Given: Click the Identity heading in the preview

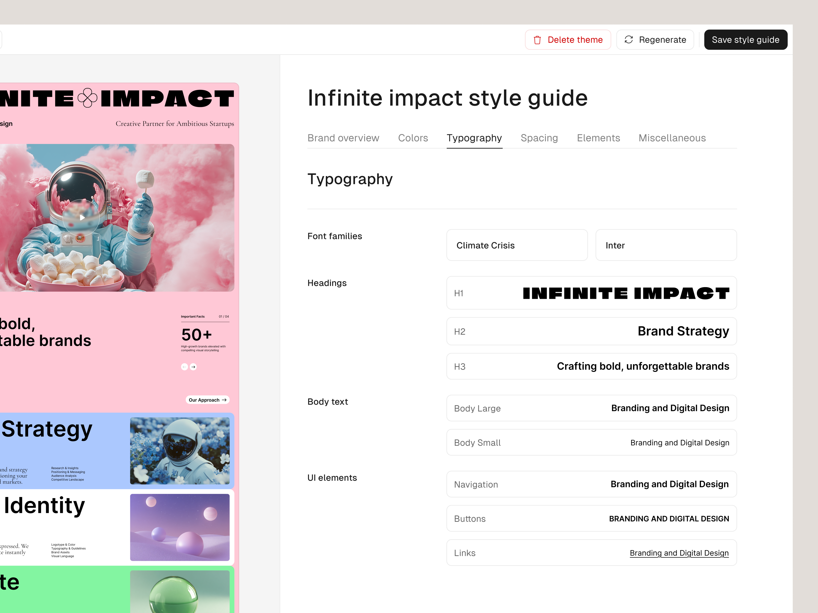Looking at the screenshot, I should (x=44, y=506).
